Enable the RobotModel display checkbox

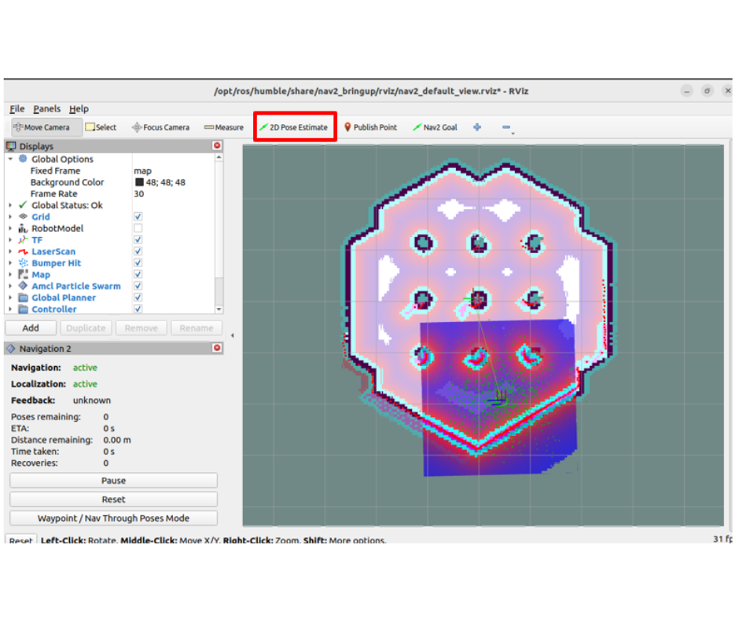pos(138,229)
